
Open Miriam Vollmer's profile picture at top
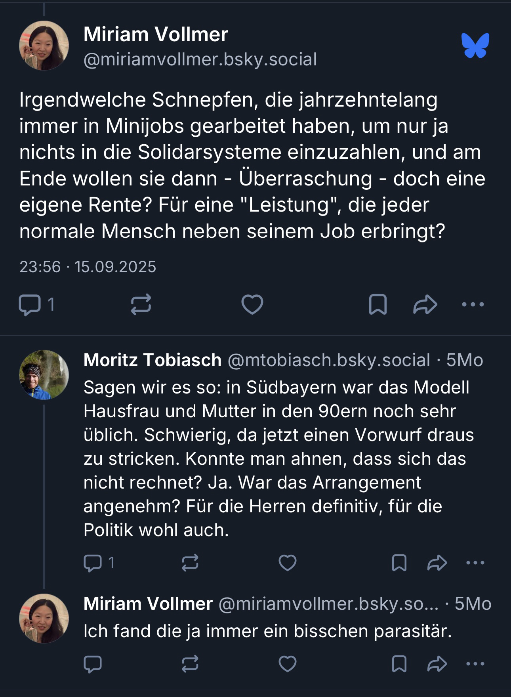[x=44, y=46]
